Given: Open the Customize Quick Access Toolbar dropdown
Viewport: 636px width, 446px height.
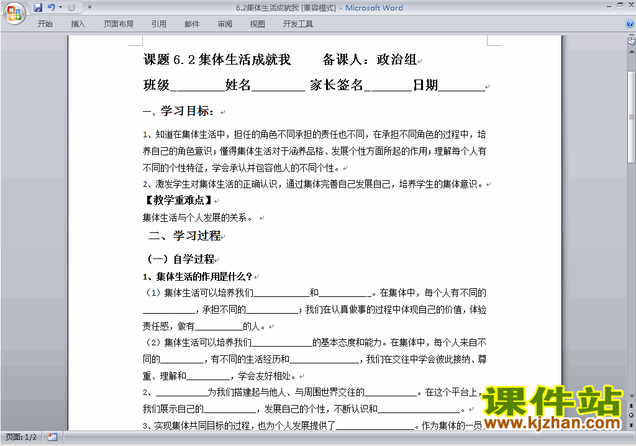Looking at the screenshot, I should pyautogui.click(x=89, y=7).
